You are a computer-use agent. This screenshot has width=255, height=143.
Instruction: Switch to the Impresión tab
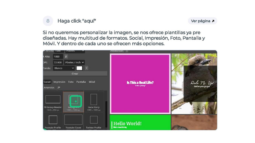59,82
